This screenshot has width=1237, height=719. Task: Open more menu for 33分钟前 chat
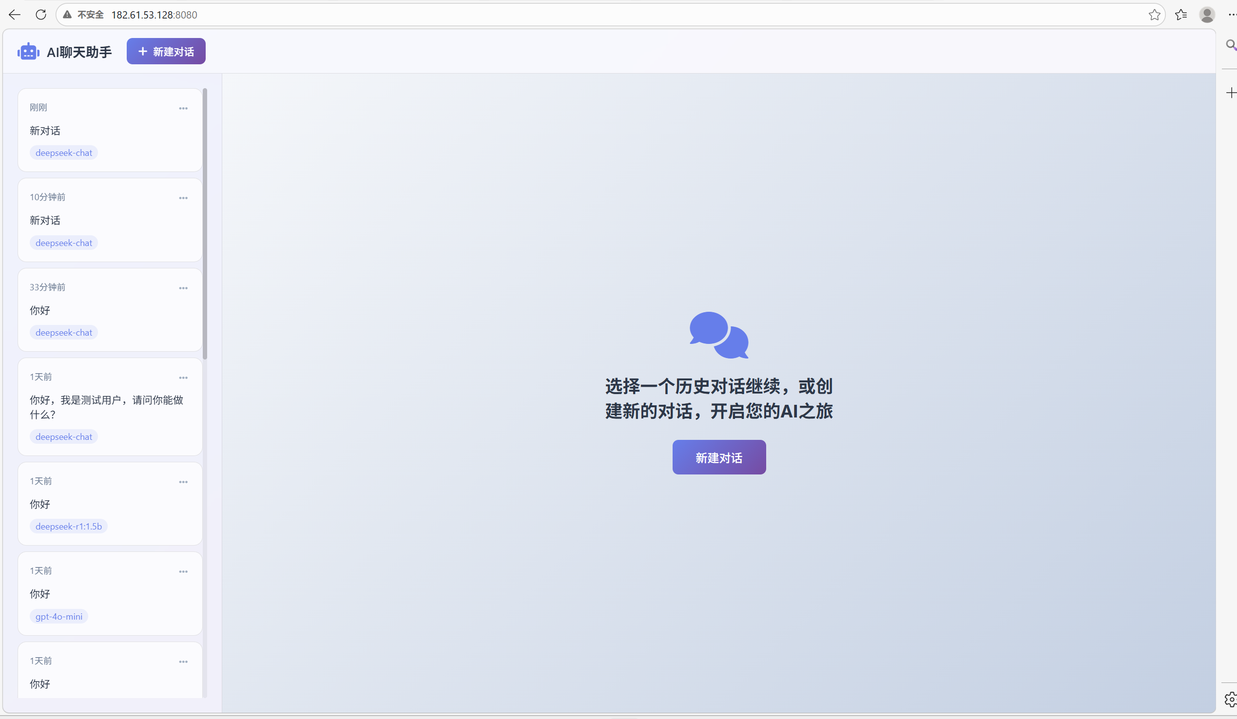(183, 288)
